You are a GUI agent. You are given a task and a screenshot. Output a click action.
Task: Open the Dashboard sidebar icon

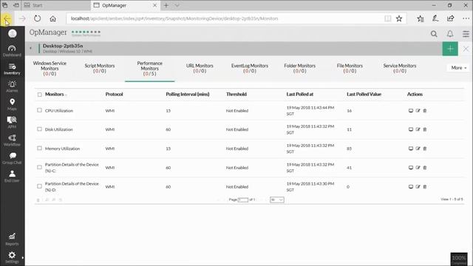[x=12, y=51]
